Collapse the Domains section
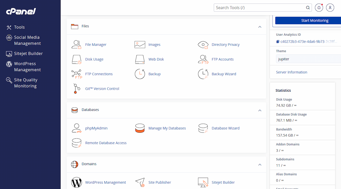The width and height of the screenshot is (341, 189). [x=260, y=165]
